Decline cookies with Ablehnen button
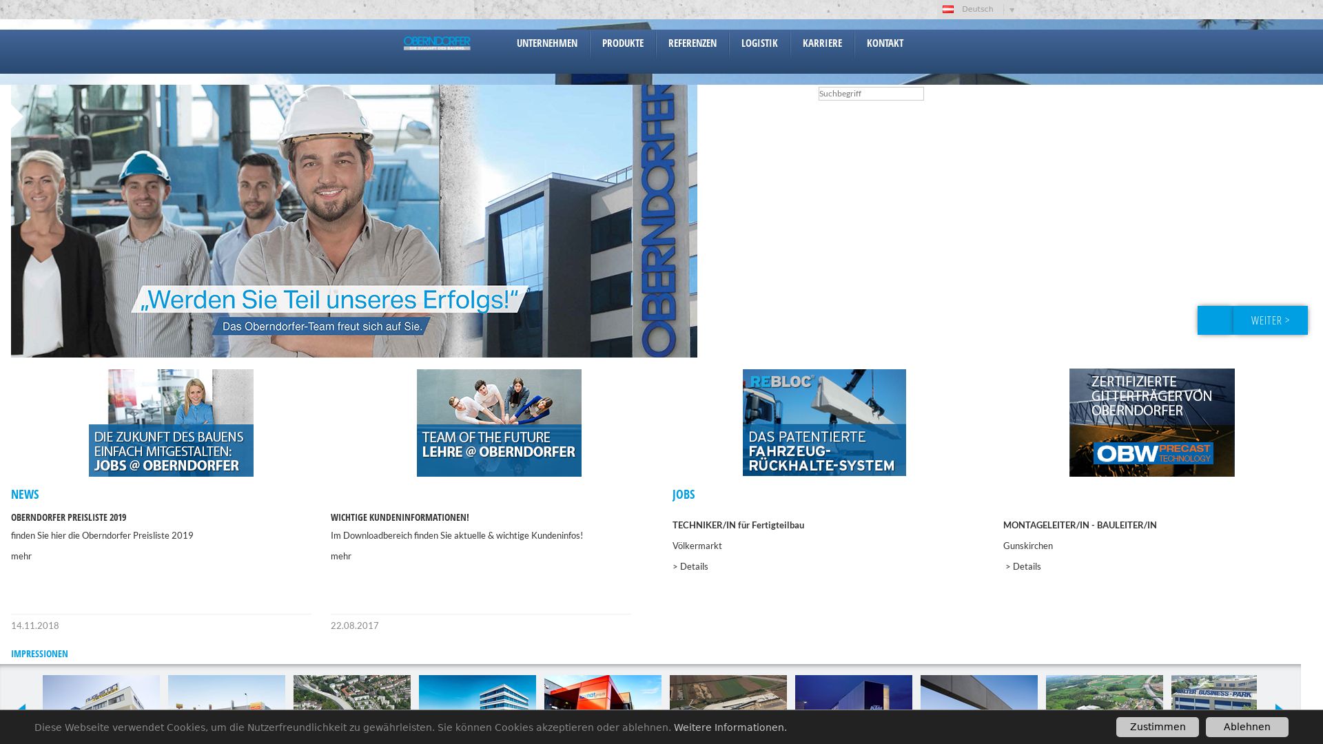The image size is (1323, 744). click(x=1247, y=727)
